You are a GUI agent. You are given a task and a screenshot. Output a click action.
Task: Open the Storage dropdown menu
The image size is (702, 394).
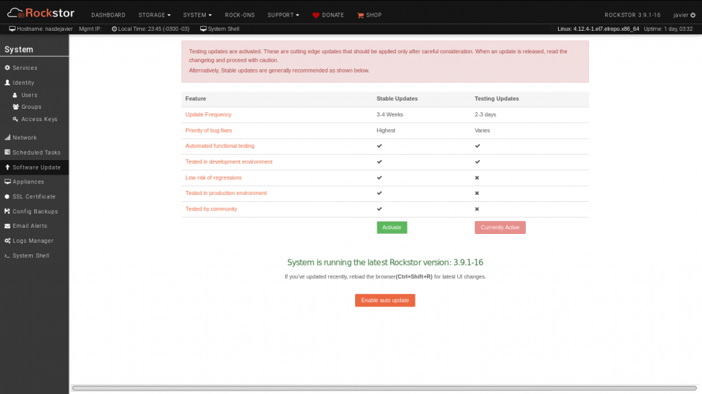tap(154, 15)
